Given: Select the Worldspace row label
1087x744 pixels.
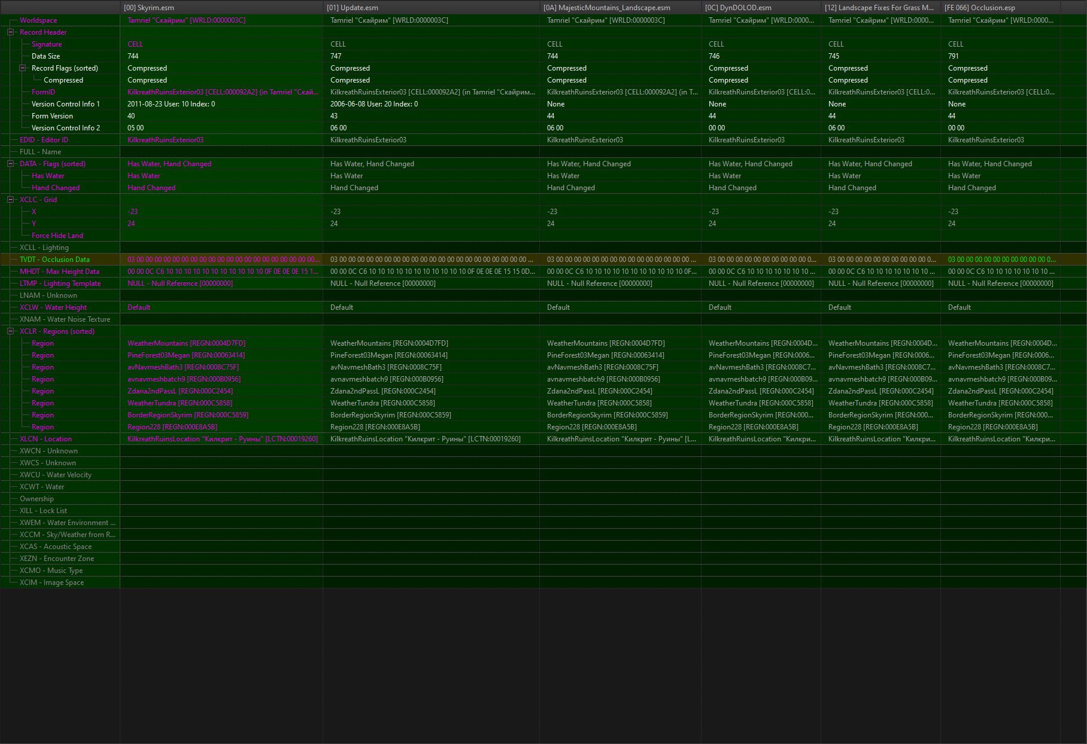Looking at the screenshot, I should (38, 20).
